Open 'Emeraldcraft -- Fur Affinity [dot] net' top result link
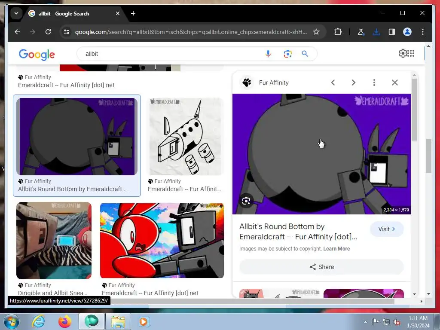 pyautogui.click(x=66, y=85)
